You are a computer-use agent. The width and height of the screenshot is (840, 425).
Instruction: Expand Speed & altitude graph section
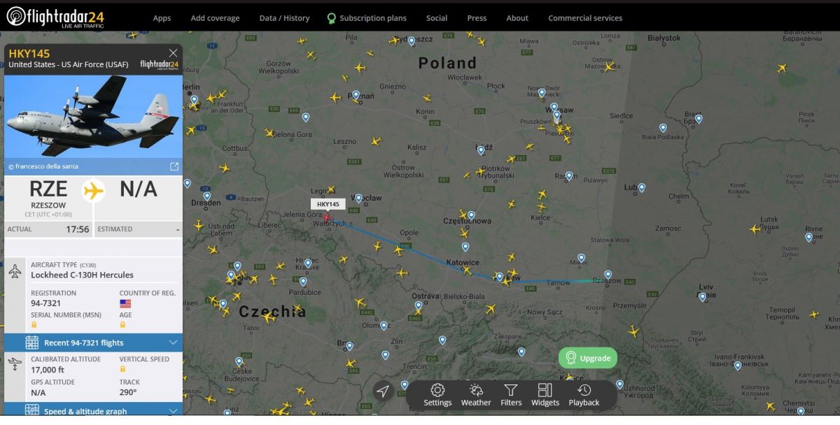tap(93, 410)
